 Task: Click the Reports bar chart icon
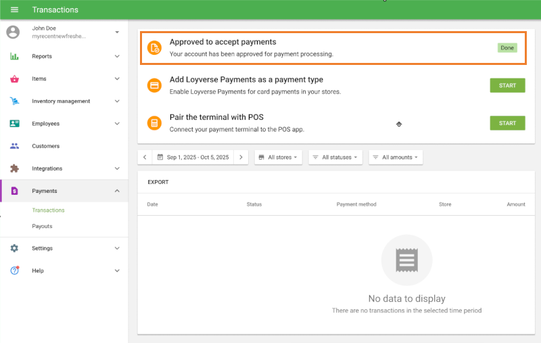pyautogui.click(x=14, y=56)
